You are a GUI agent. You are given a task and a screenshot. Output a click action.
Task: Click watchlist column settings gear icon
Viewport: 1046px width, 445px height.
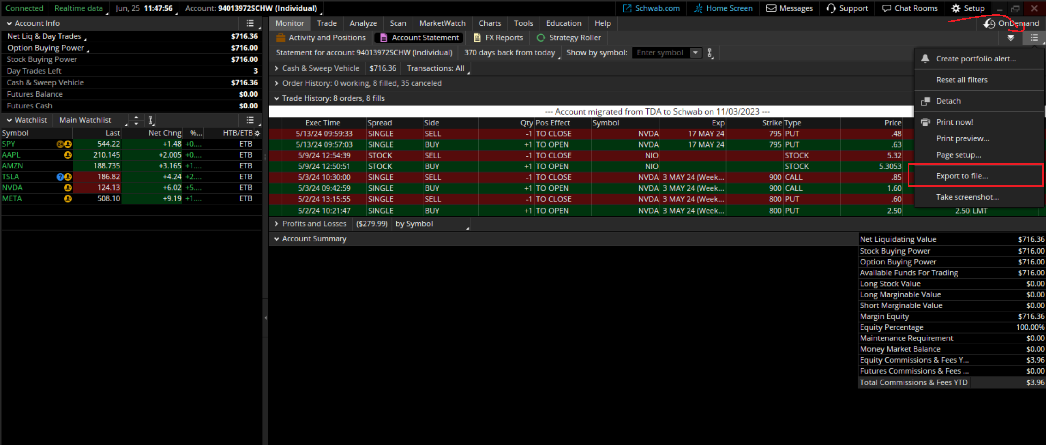257,133
